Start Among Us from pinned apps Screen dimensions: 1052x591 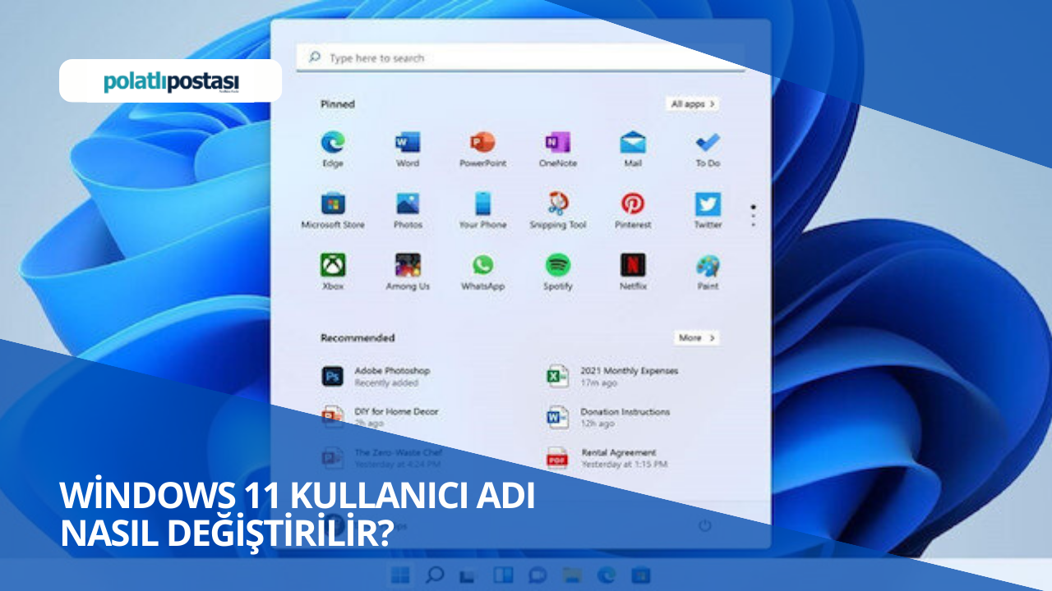(x=408, y=266)
